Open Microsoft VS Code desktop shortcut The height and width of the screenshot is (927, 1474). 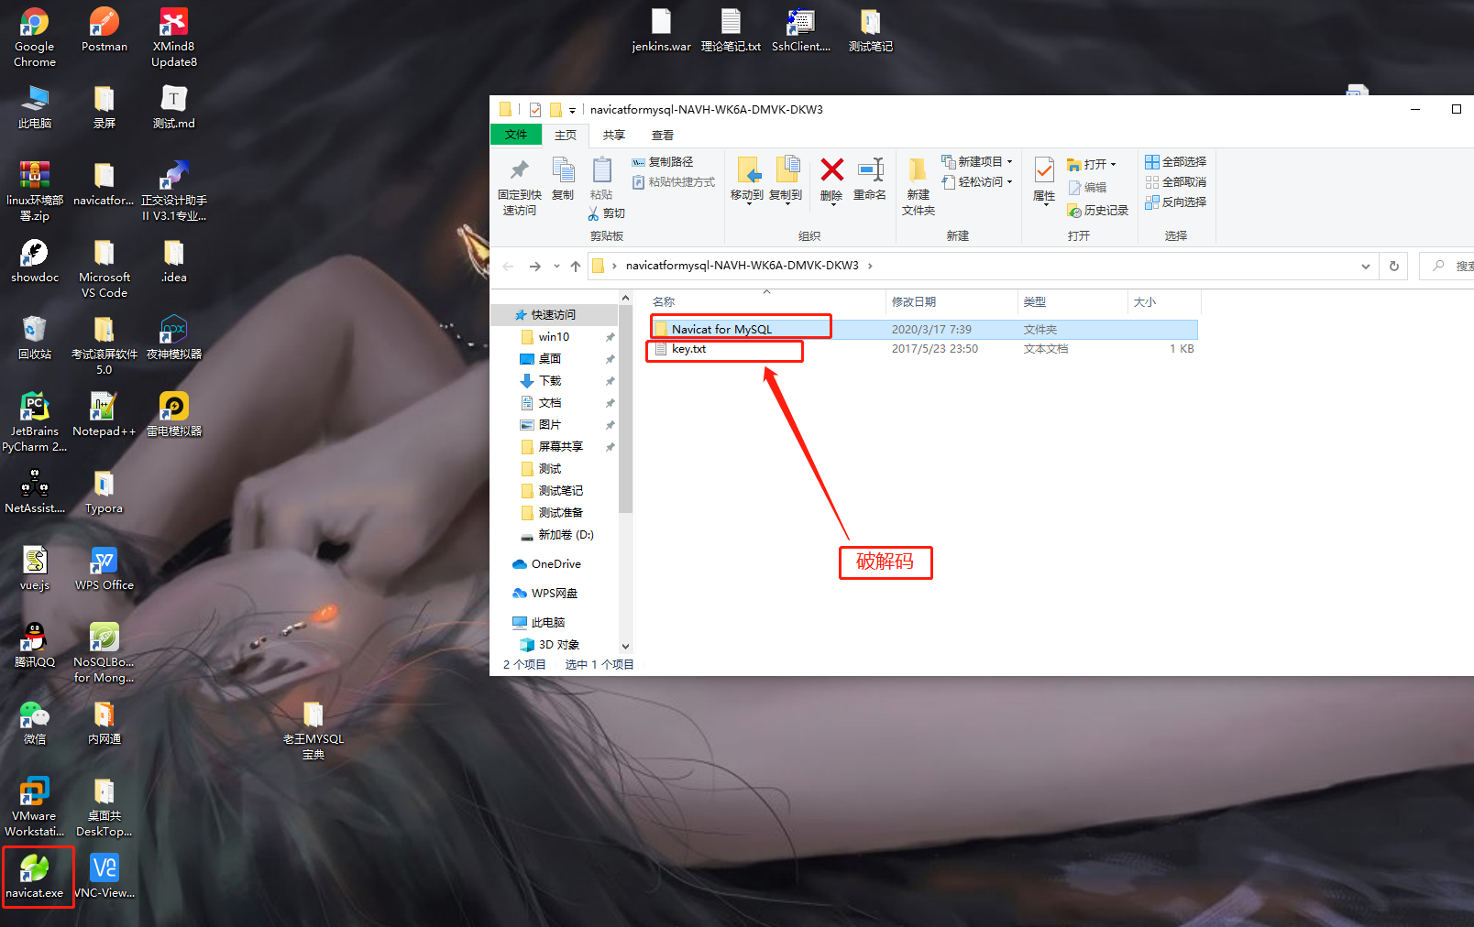[104, 268]
